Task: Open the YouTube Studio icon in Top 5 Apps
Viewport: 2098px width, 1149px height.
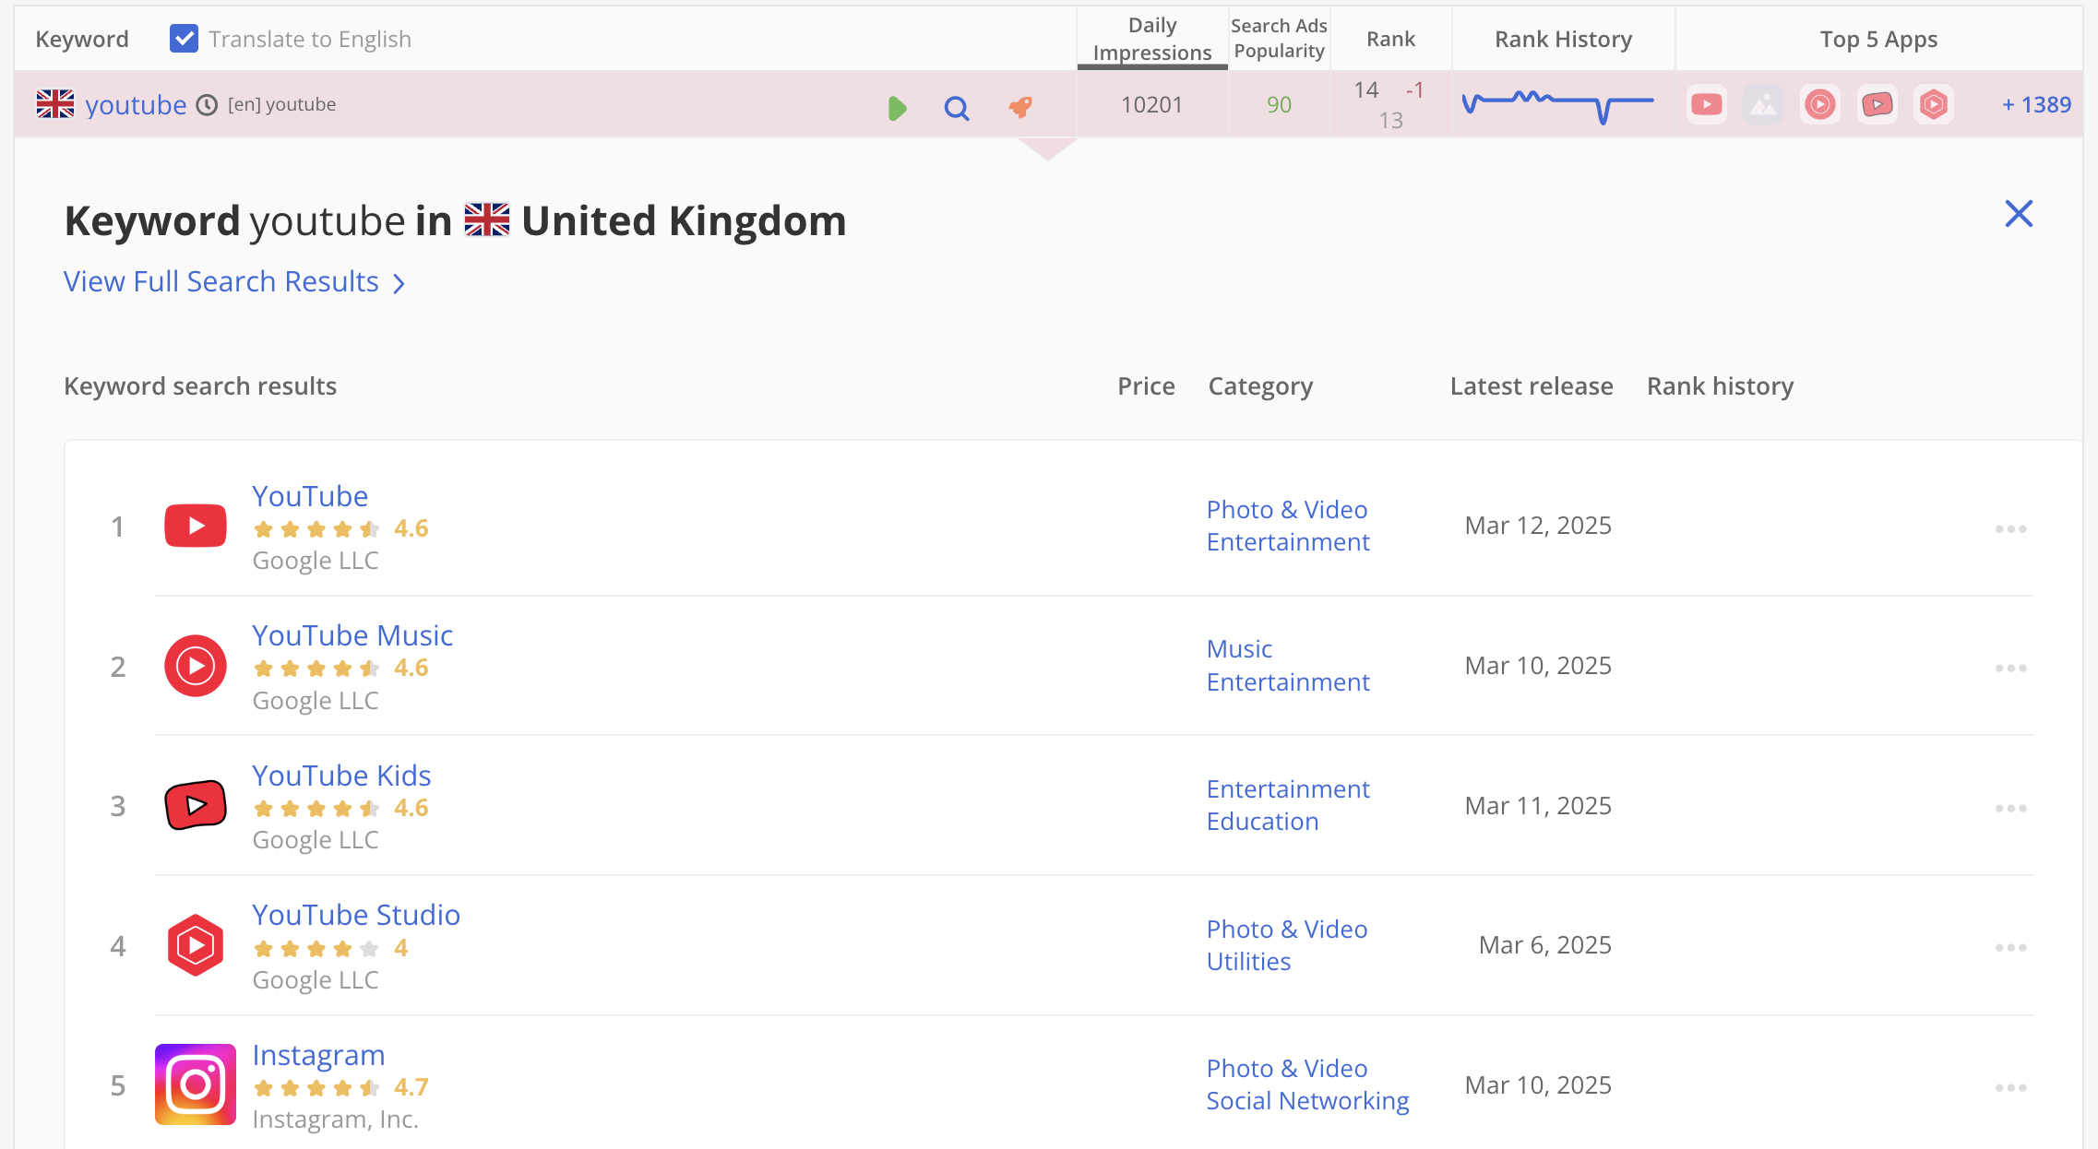Action: coord(1934,104)
